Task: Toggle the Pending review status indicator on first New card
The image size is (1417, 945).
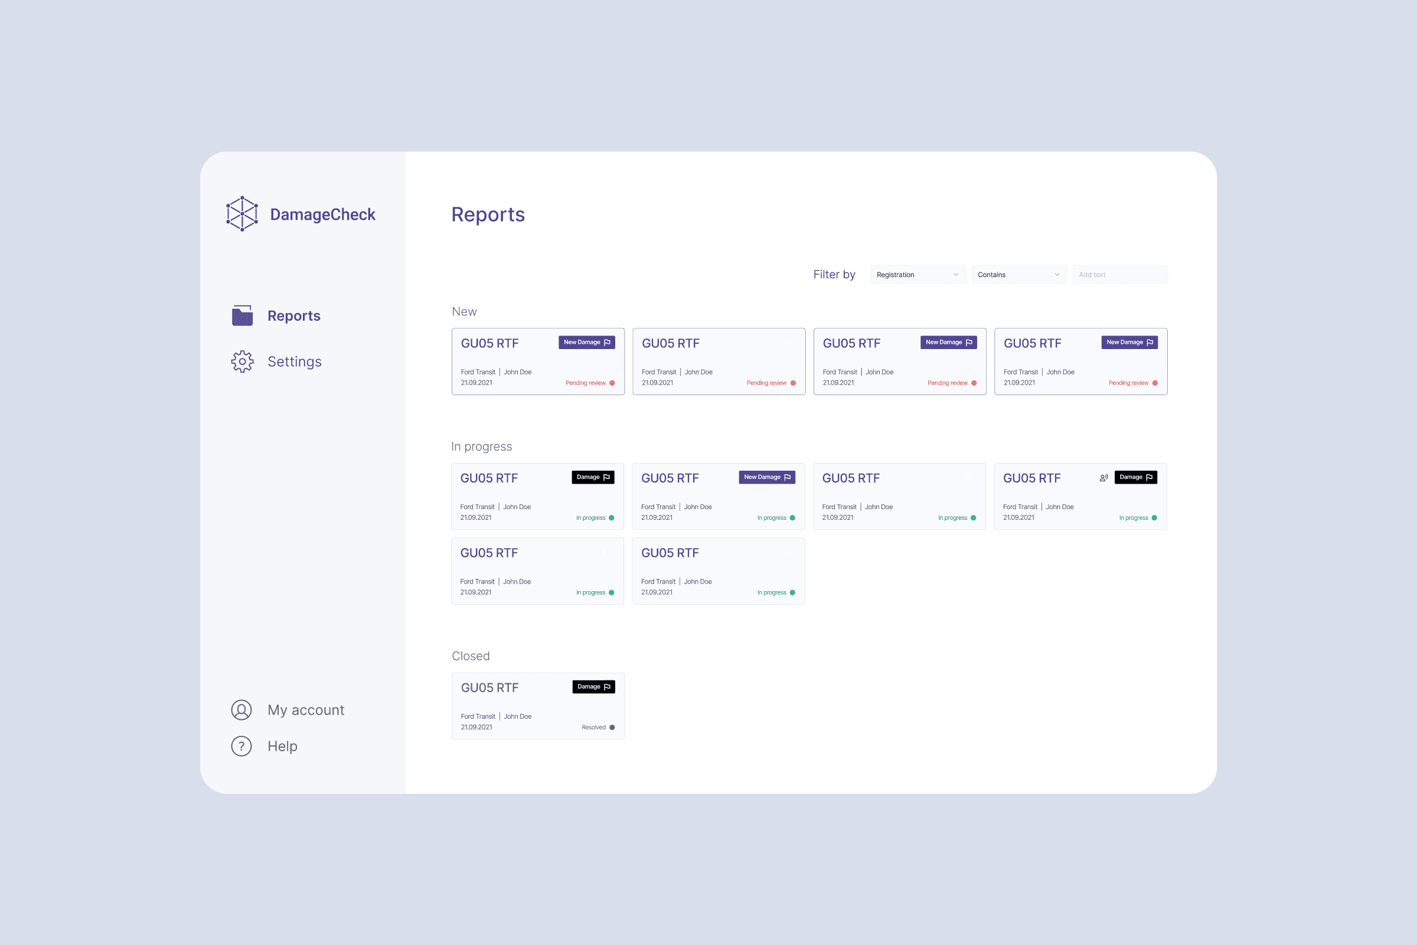Action: pyautogui.click(x=612, y=383)
